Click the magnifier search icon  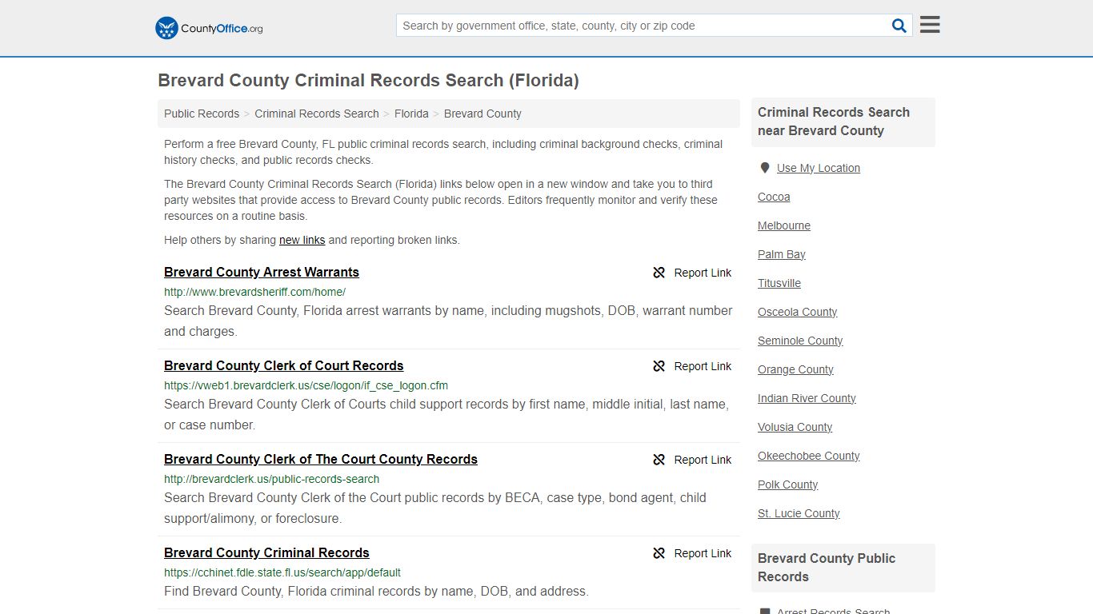(899, 26)
